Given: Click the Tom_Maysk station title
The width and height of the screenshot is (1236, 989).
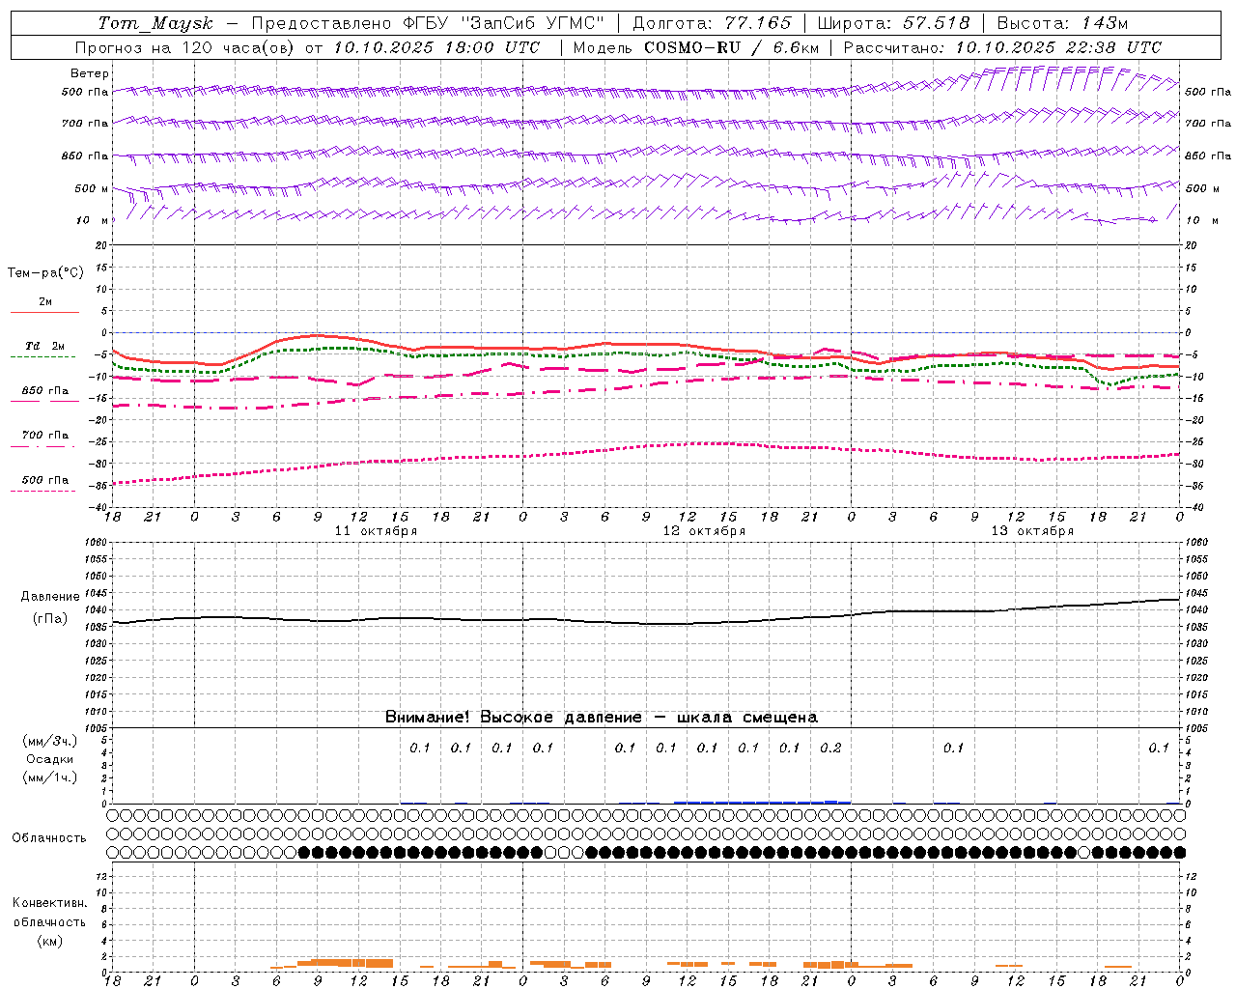Looking at the screenshot, I should (155, 23).
